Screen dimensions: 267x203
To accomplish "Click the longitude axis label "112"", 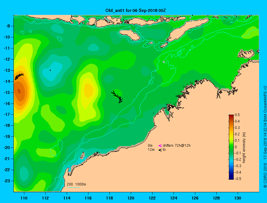I will pyautogui.click(x=45, y=198).
